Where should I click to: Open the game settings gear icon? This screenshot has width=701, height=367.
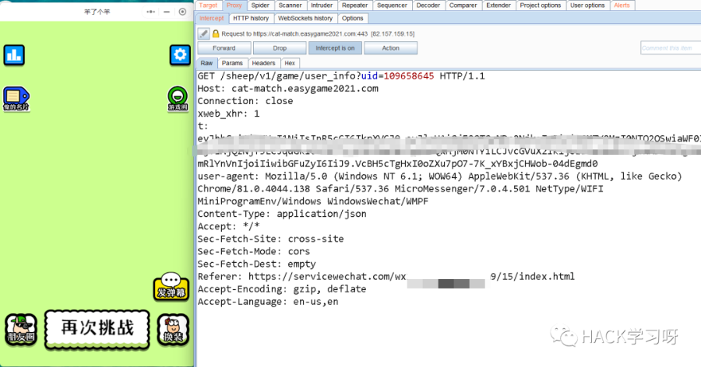(180, 55)
